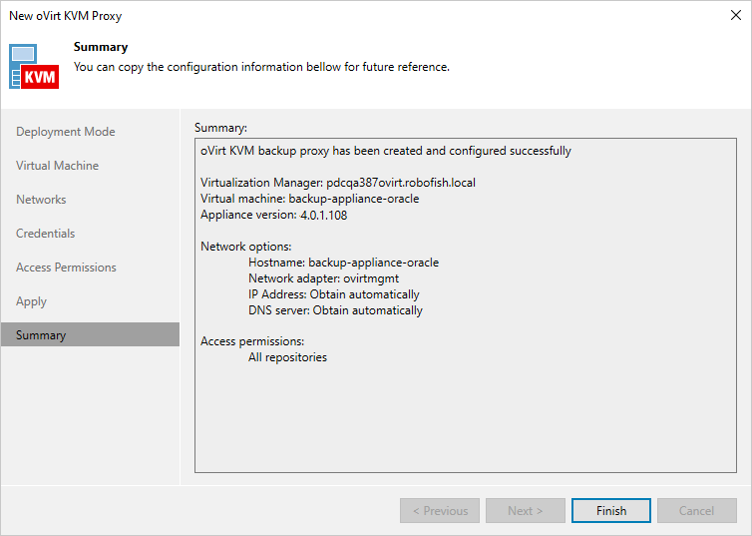Switch to the Networks step
Image resolution: width=752 pixels, height=536 pixels.
click(x=41, y=200)
